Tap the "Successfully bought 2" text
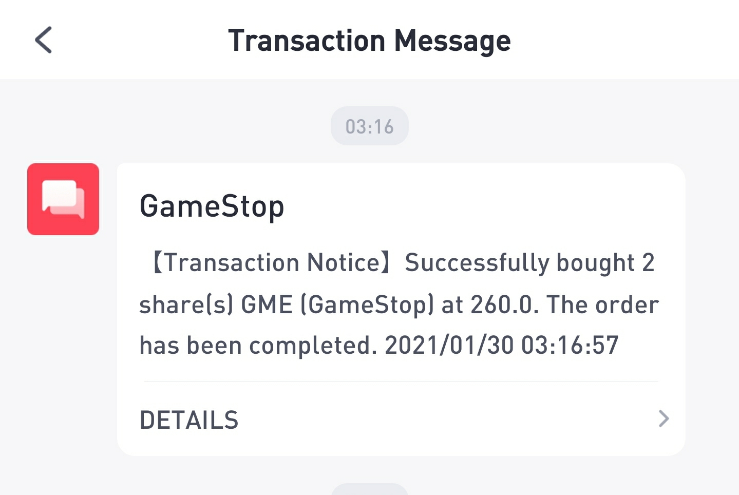 (529, 263)
